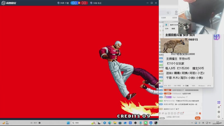This screenshot has height=126, width=224.
Task: Open the WeChat icon in the taskbar
Action: click(146, 123)
